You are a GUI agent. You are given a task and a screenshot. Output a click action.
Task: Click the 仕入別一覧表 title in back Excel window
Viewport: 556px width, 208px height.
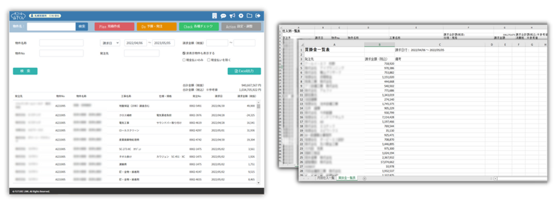(x=291, y=31)
